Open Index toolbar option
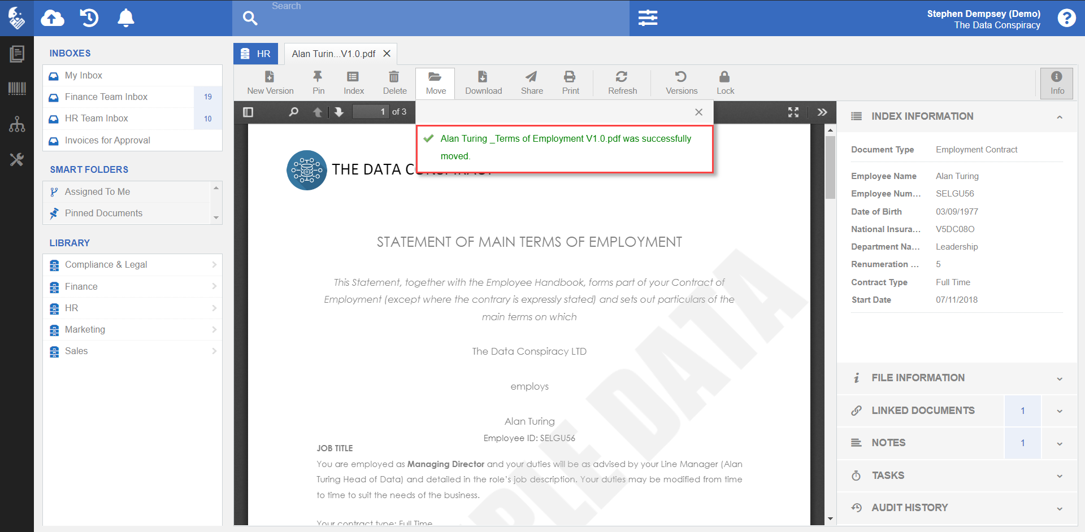Screen dimensions: 1085x532 354,83
